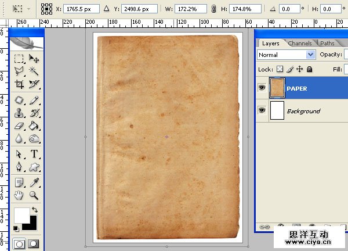Select the Zoom magnifier tool

(x=34, y=195)
